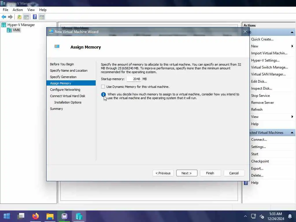Enable Use Dynamic Memory checkbox
296x222 pixels.
pos(103,87)
